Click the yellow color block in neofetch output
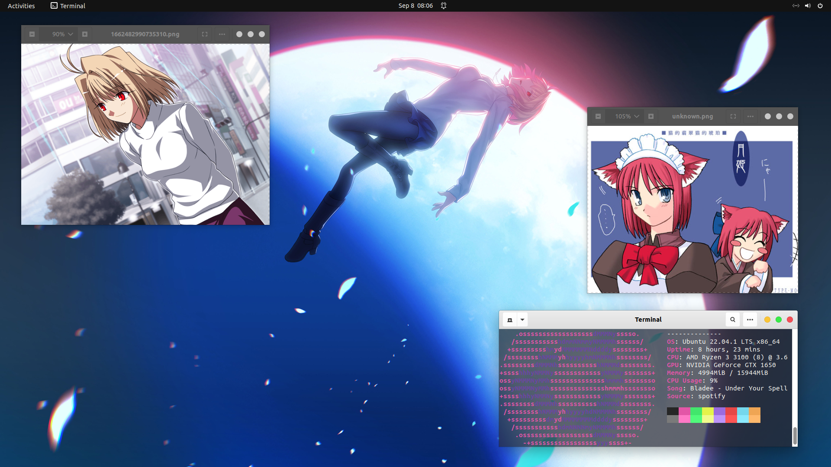 point(708,415)
